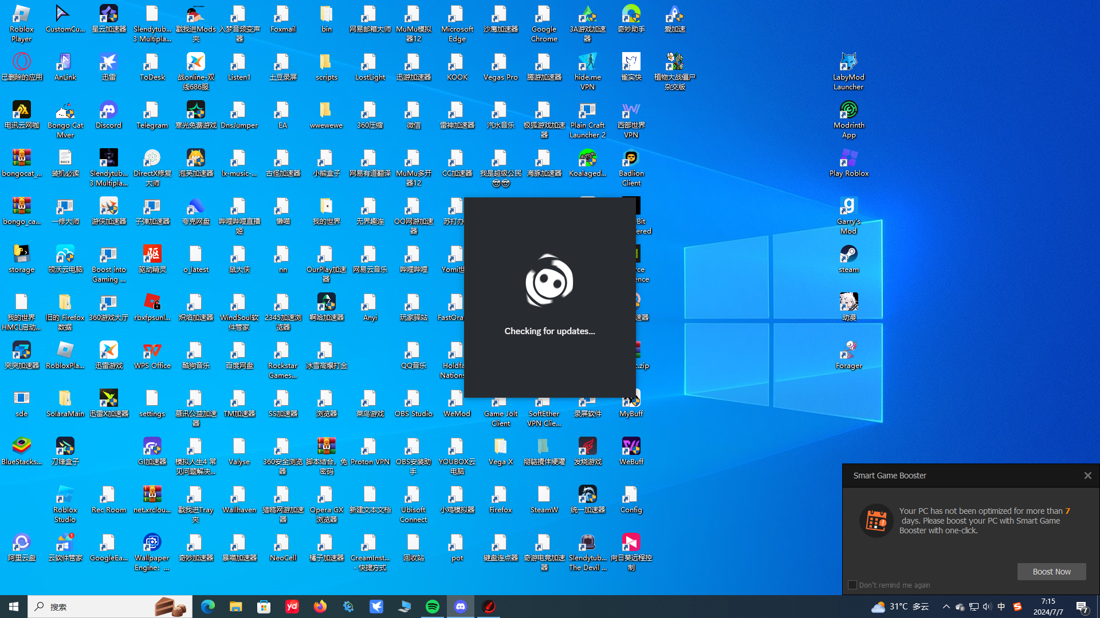Toggle the Chinese input method indicator

1001,607
